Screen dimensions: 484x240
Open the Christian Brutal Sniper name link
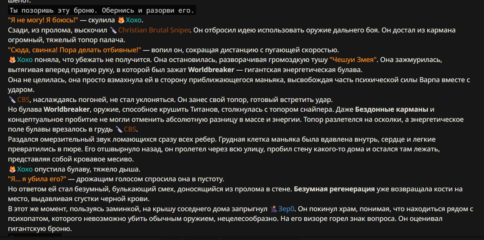tap(154, 30)
